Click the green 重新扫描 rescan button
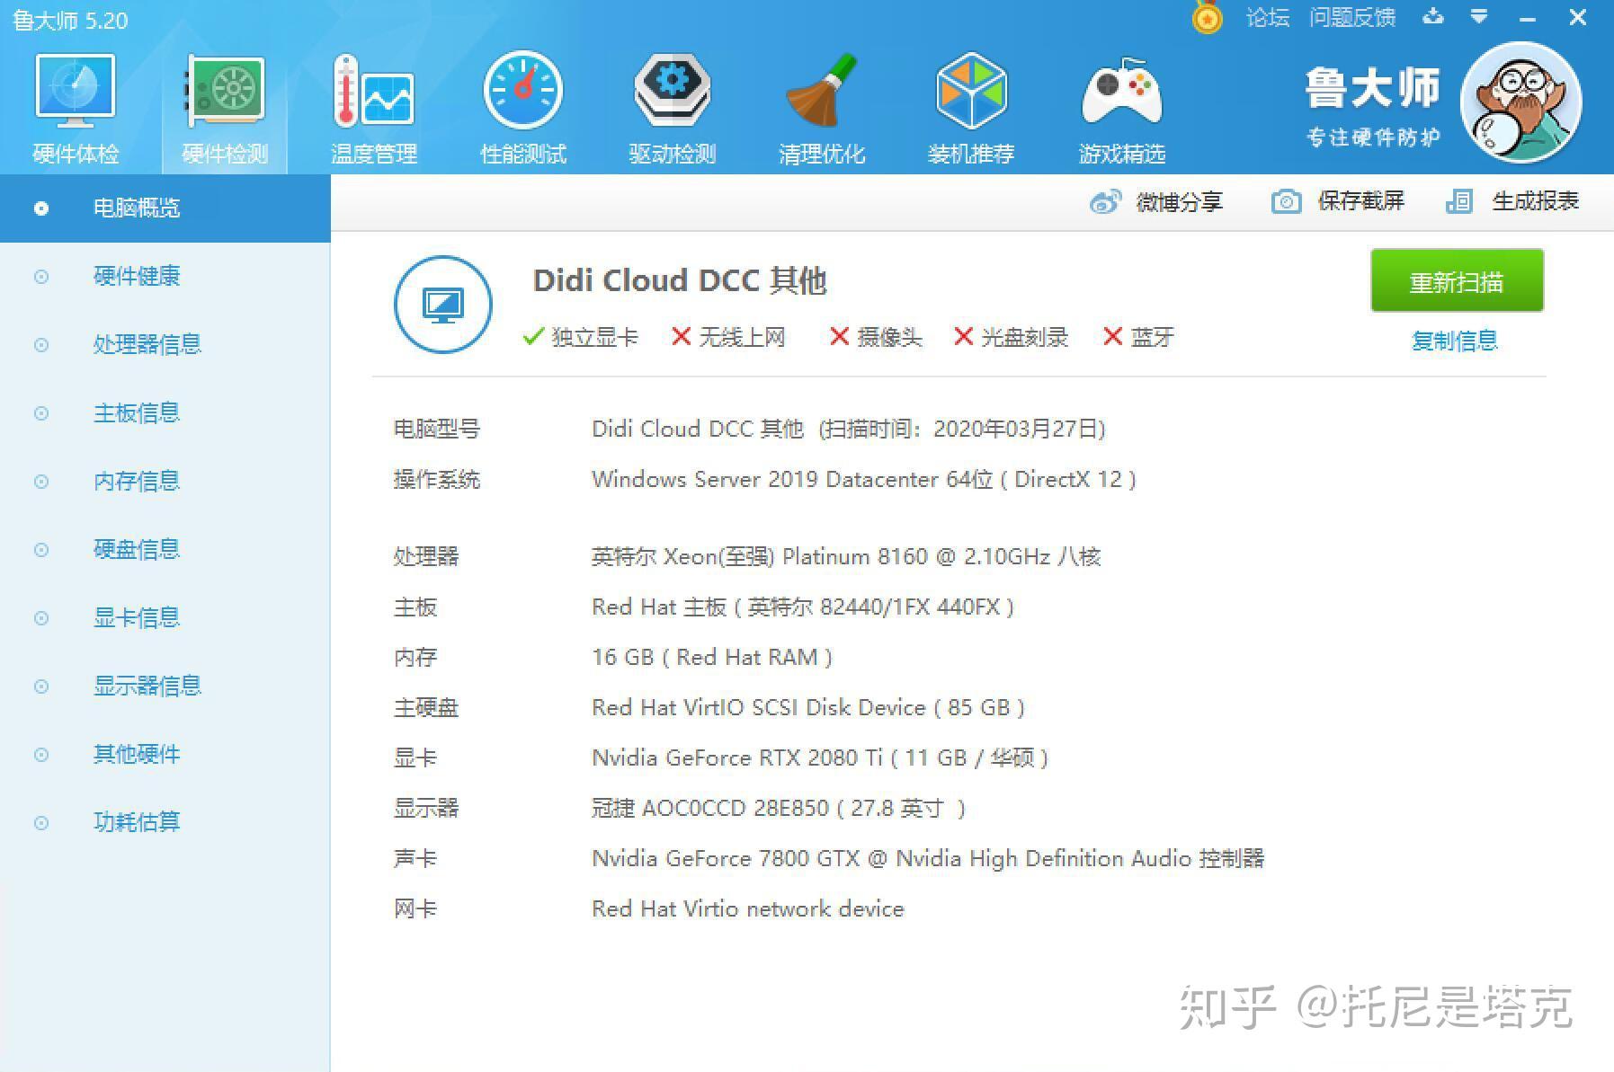 (x=1457, y=281)
